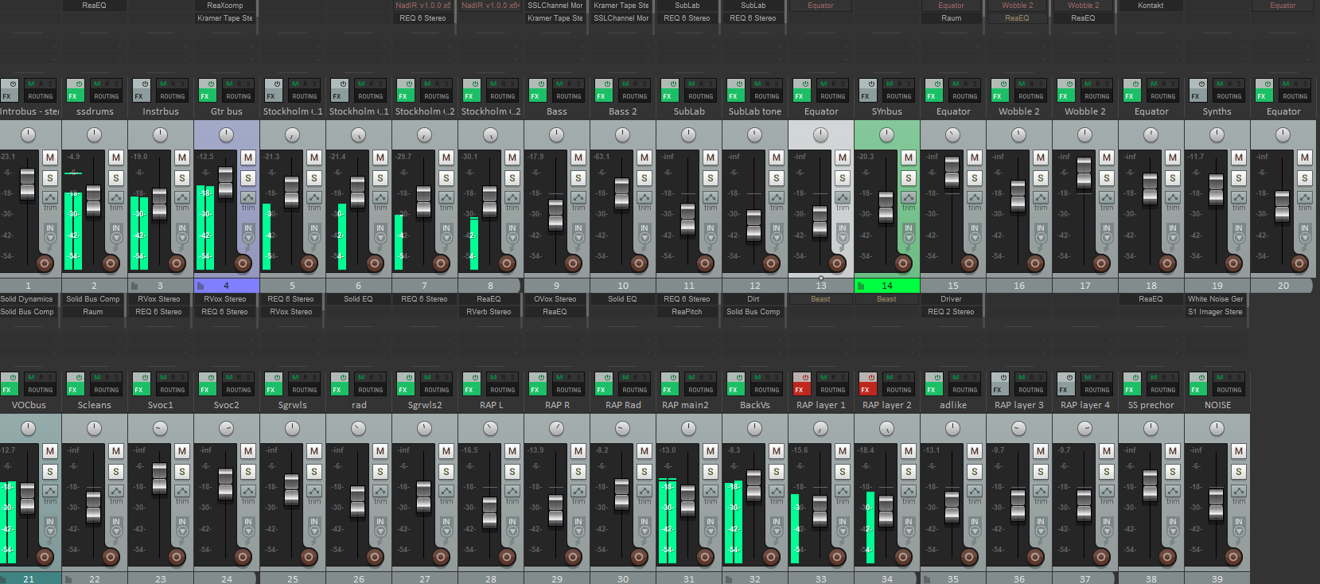The image size is (1320, 584).
Task: Open envelope/trim settings on BackVs track
Action: tap(777, 491)
